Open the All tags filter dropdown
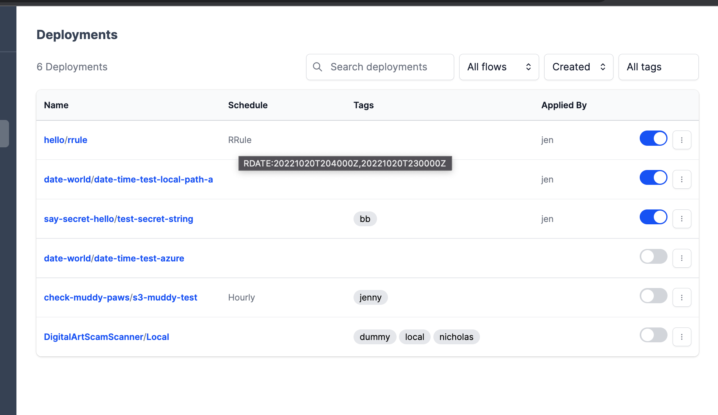This screenshot has height=415, width=718. pyautogui.click(x=658, y=67)
